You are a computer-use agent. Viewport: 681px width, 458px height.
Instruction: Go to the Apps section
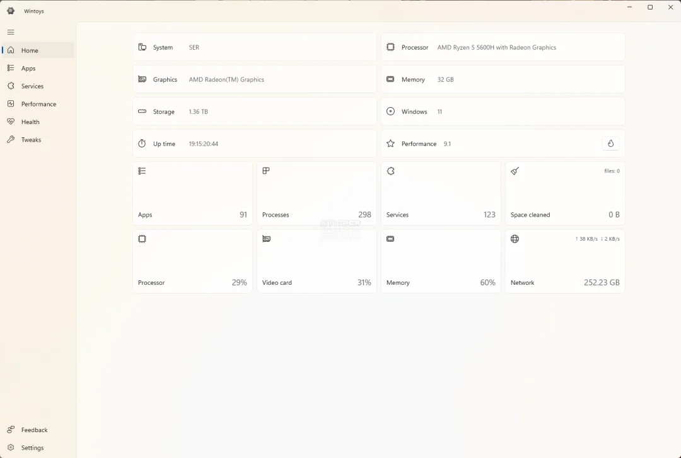pyautogui.click(x=38, y=68)
